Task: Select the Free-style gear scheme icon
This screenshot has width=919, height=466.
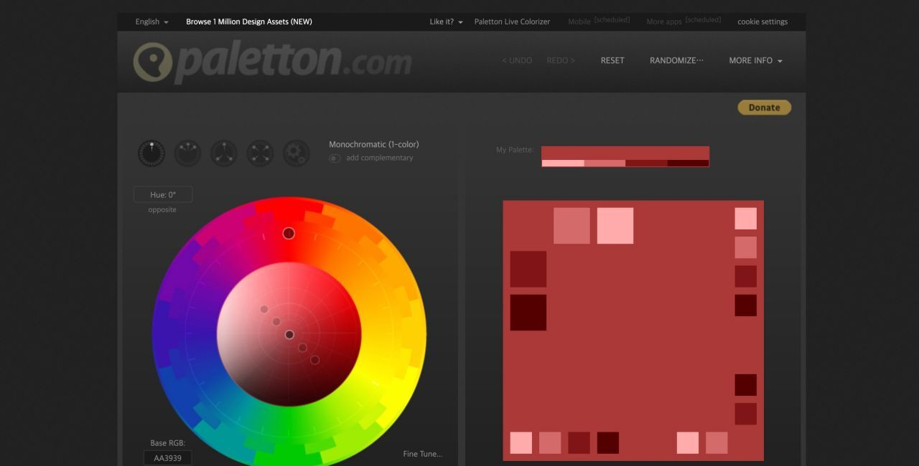Action: pyautogui.click(x=297, y=153)
